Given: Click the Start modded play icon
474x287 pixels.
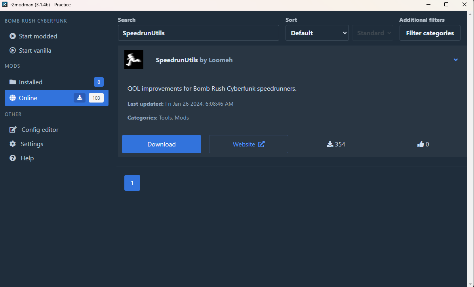Looking at the screenshot, I should 13,36.
